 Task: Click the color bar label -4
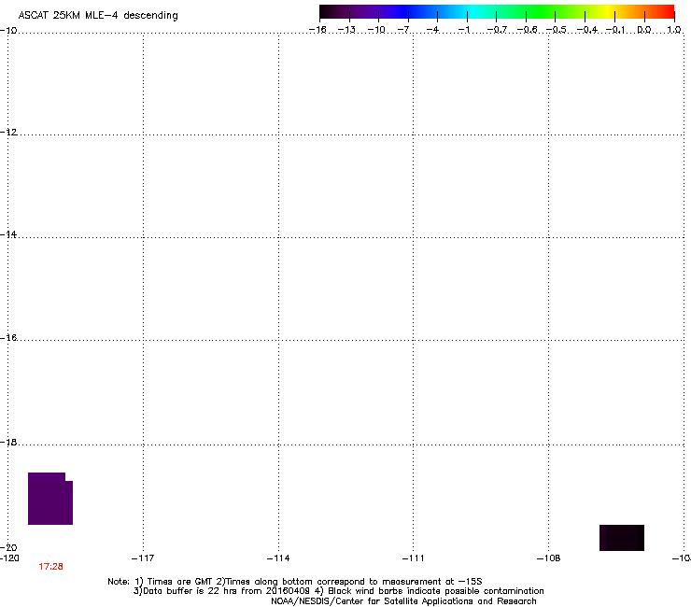point(433,30)
